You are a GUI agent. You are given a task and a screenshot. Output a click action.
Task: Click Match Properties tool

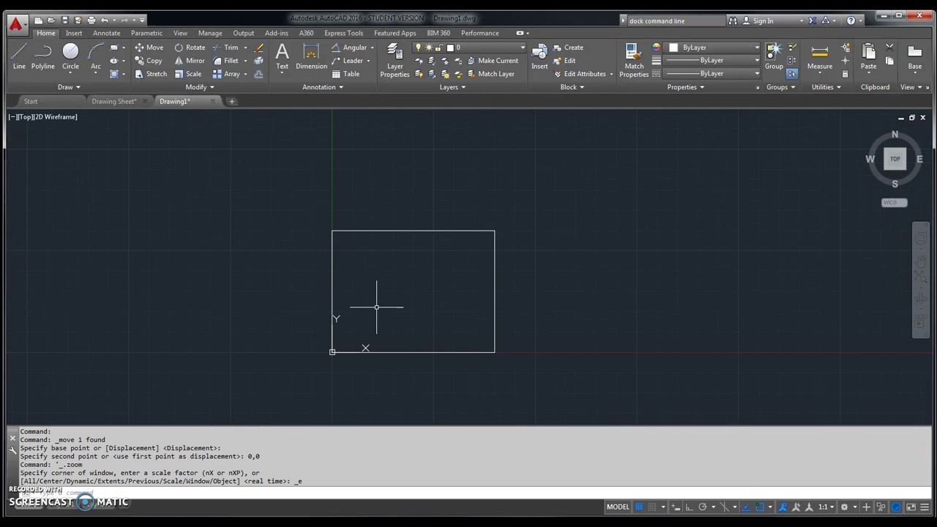tap(634, 60)
